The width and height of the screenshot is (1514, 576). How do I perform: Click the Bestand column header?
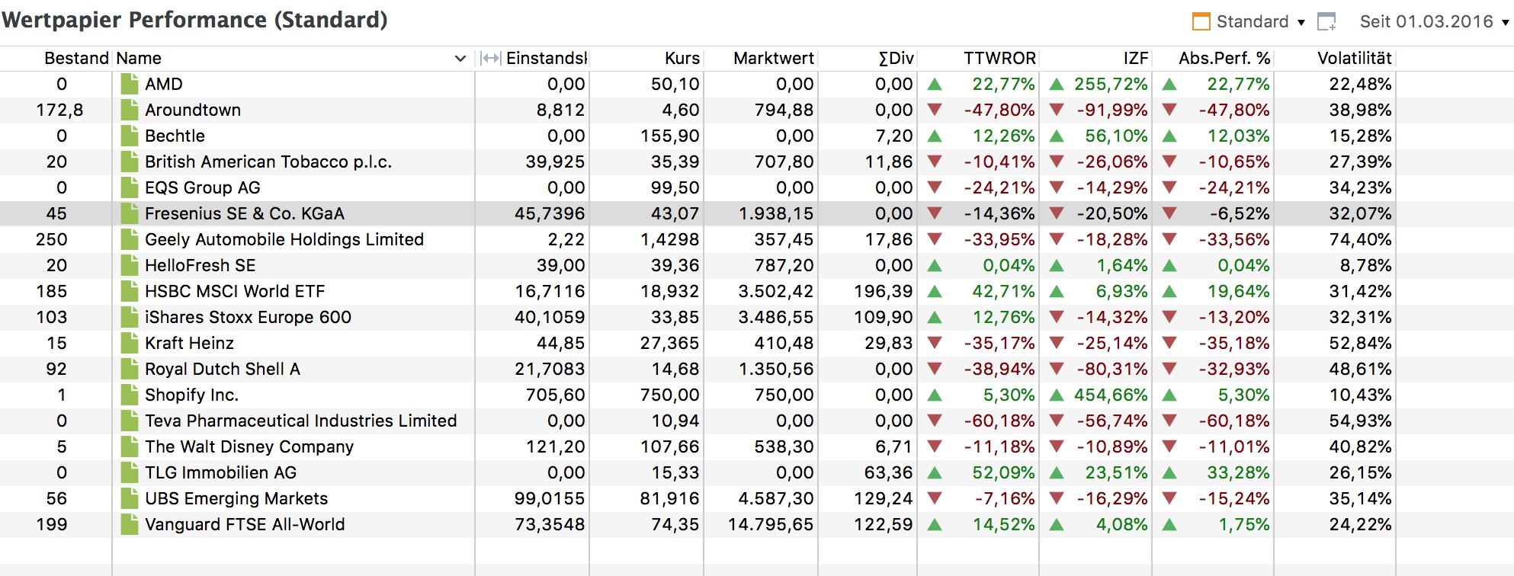click(76, 59)
